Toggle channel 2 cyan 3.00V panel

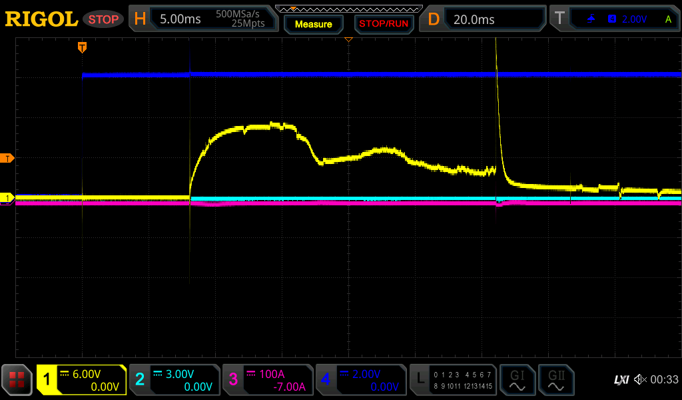pyautogui.click(x=174, y=380)
